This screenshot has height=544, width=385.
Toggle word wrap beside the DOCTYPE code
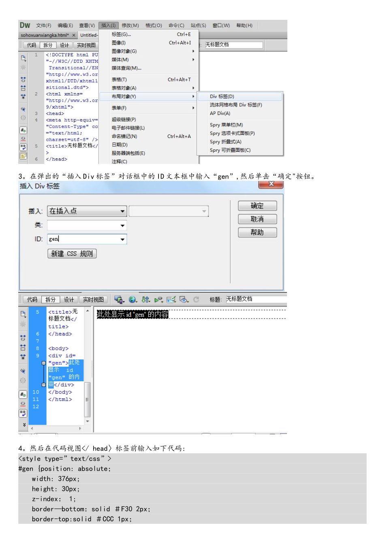(23, 147)
